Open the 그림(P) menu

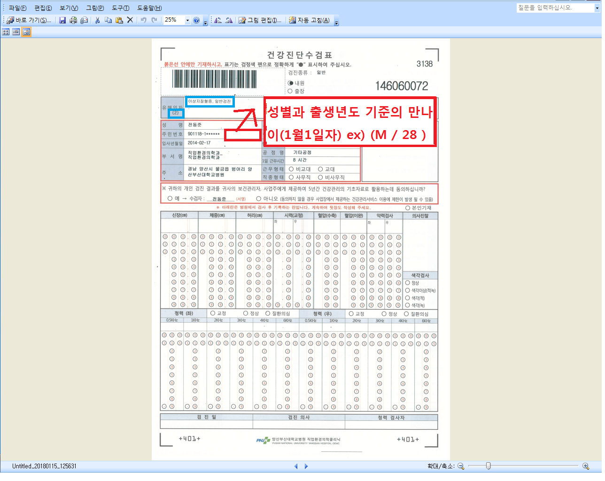pos(95,8)
